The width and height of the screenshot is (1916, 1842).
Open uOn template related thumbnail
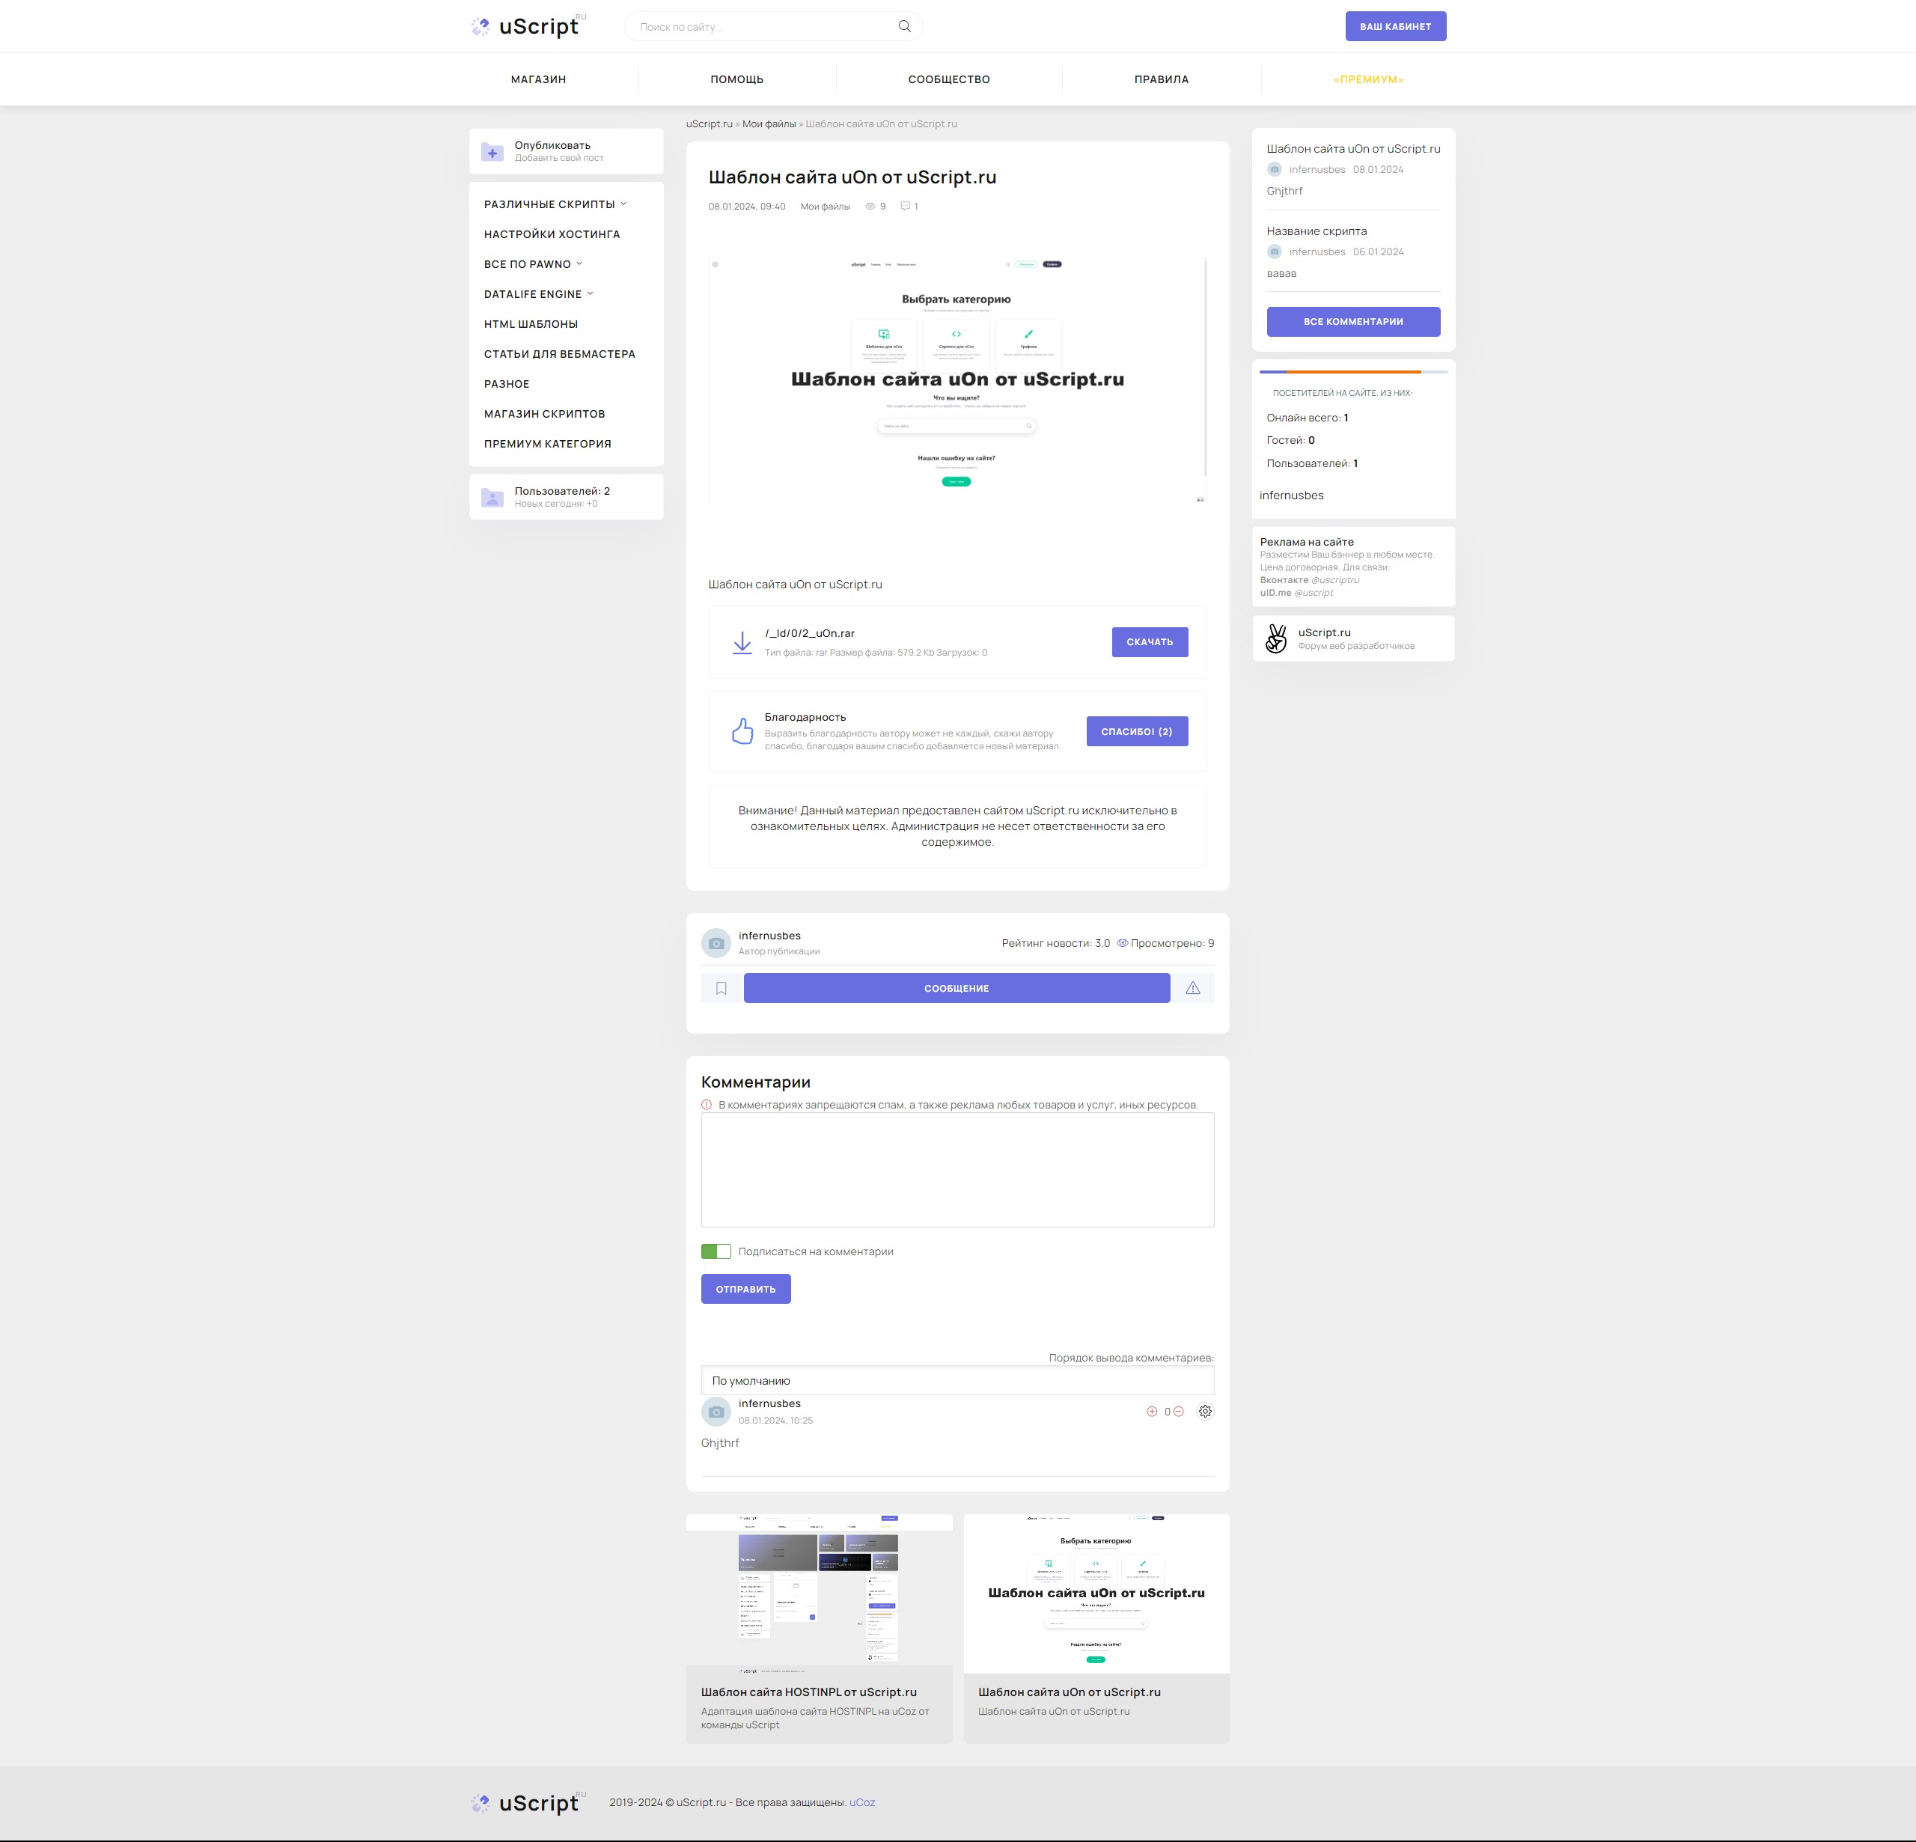click(1096, 1594)
